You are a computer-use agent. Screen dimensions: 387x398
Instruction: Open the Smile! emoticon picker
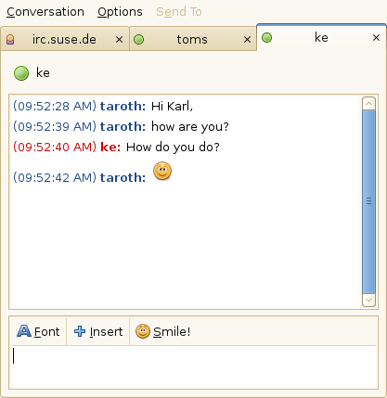(163, 331)
